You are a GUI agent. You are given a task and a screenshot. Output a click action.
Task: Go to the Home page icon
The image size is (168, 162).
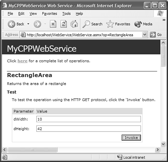pos(74,24)
